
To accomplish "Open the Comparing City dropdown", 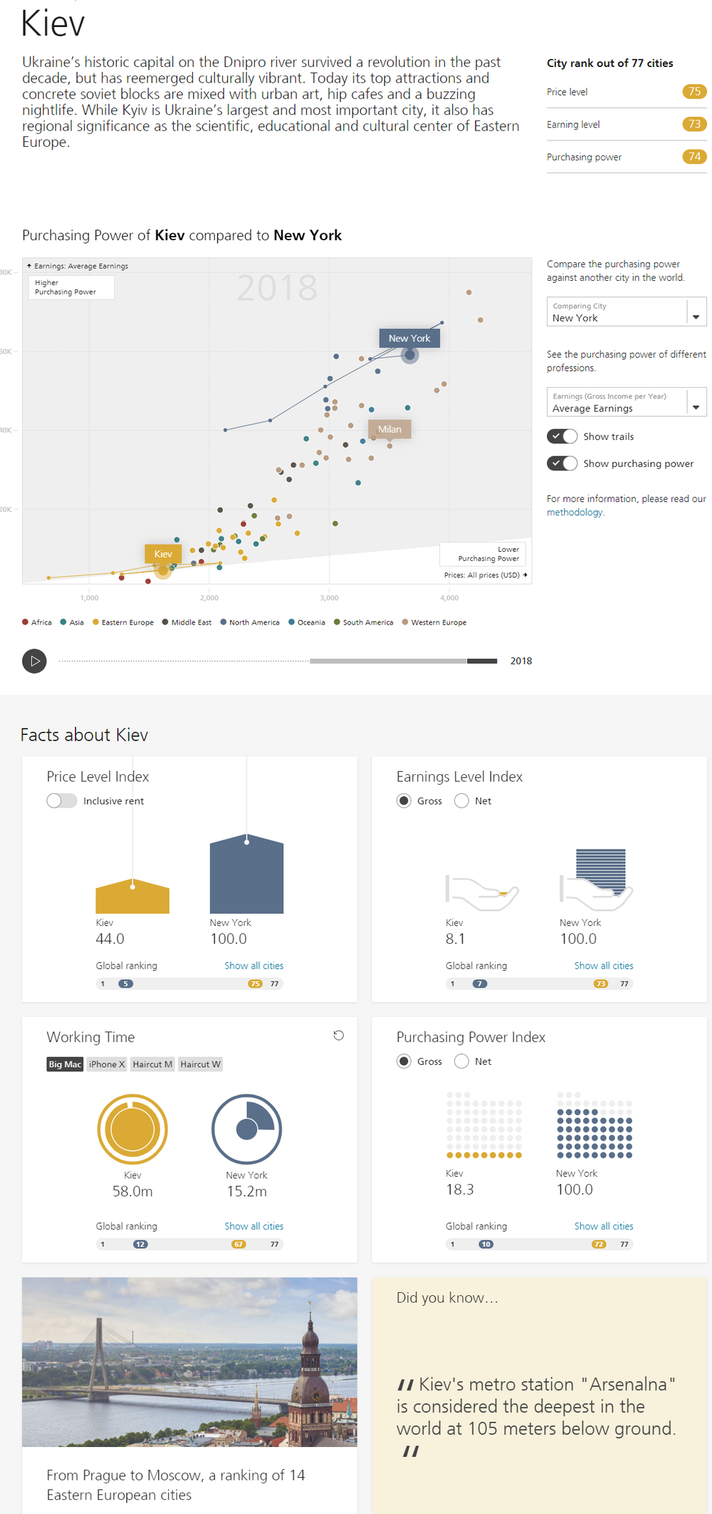I will tap(626, 312).
